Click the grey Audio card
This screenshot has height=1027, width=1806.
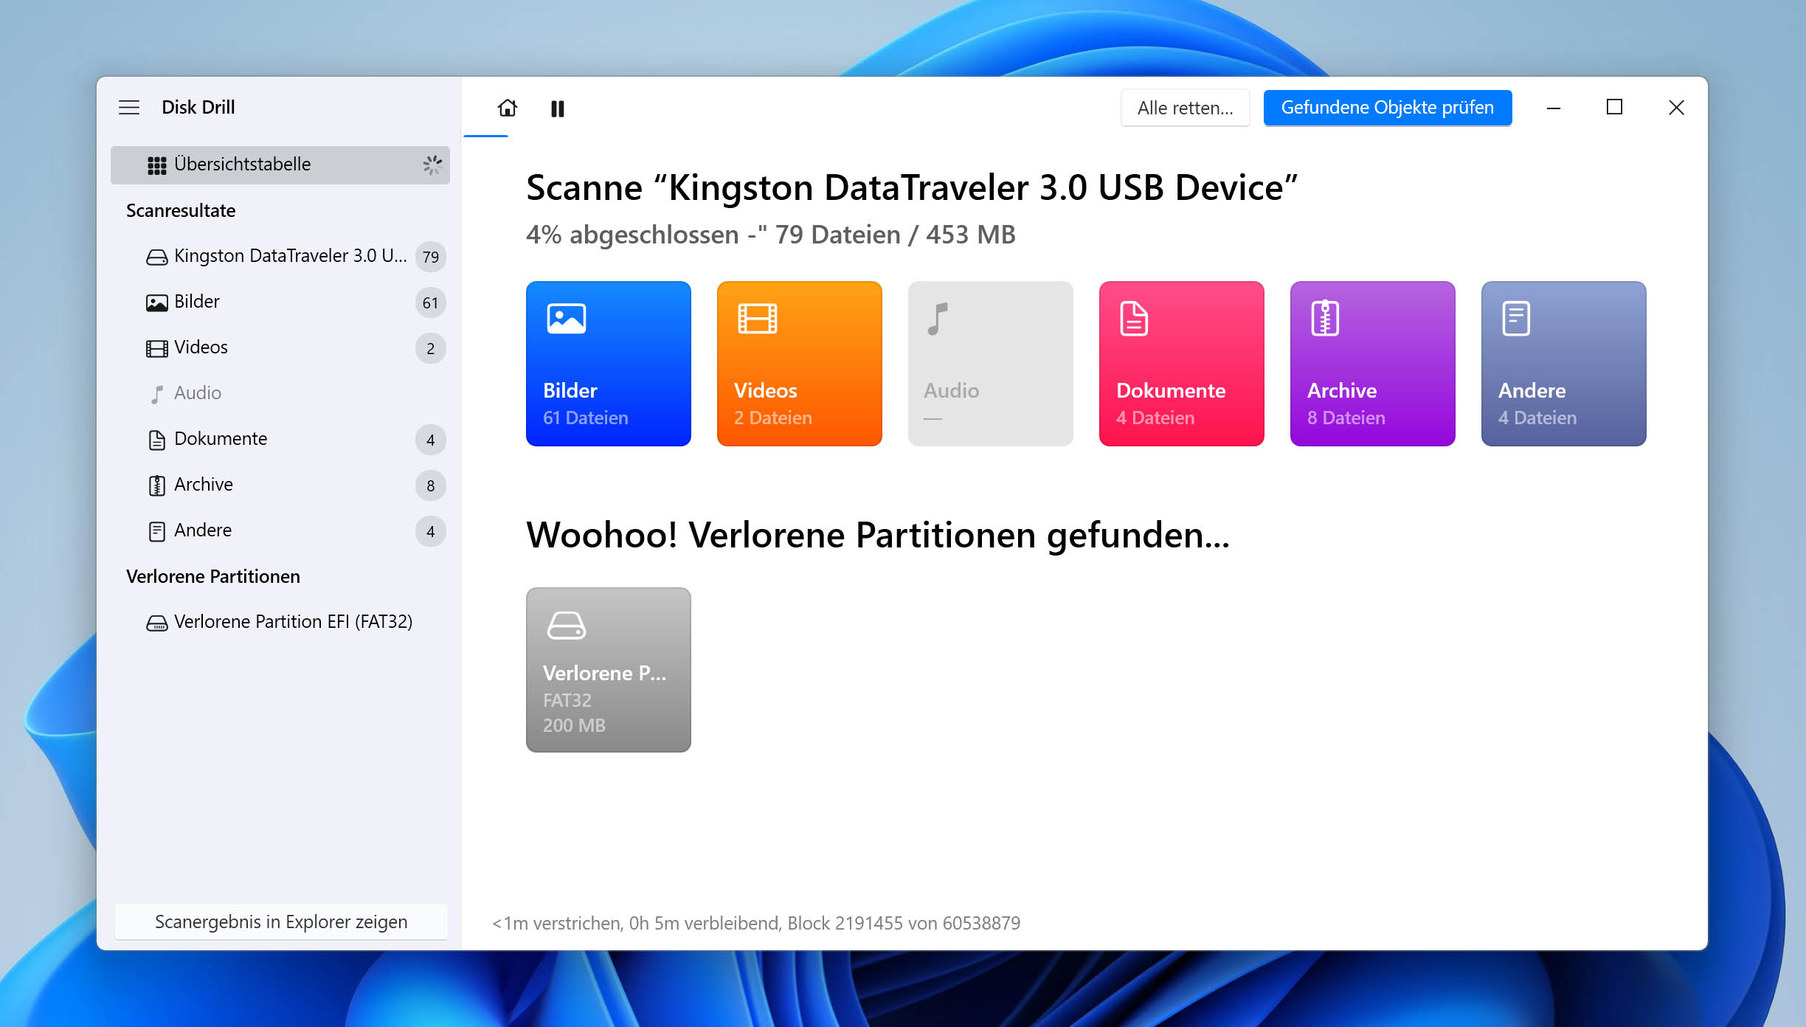click(991, 364)
